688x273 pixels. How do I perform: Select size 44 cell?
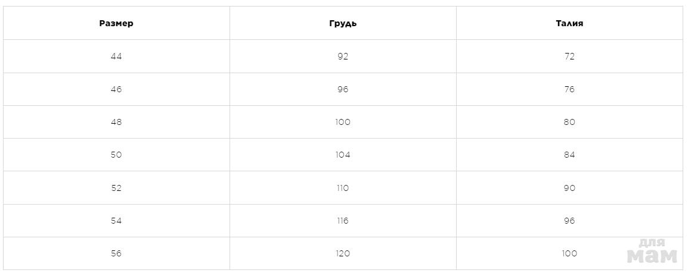click(x=116, y=57)
